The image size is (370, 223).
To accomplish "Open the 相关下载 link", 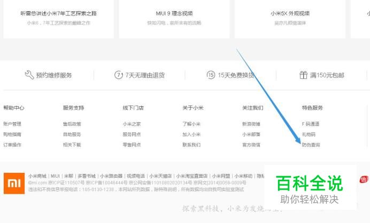I will coord(72,145).
